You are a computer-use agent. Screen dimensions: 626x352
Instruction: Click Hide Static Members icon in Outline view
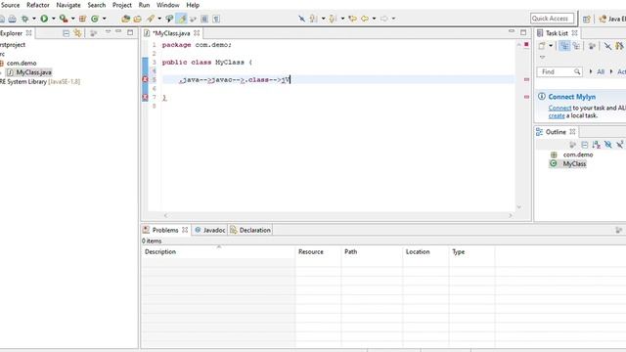click(x=619, y=145)
